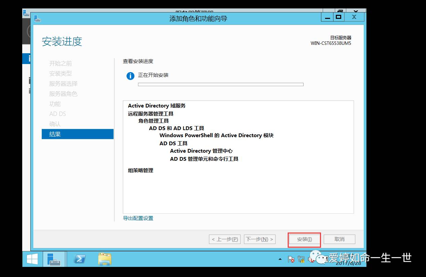Open Server Manager from the taskbar
Viewport: 426px width, 277px height.
coord(54,259)
